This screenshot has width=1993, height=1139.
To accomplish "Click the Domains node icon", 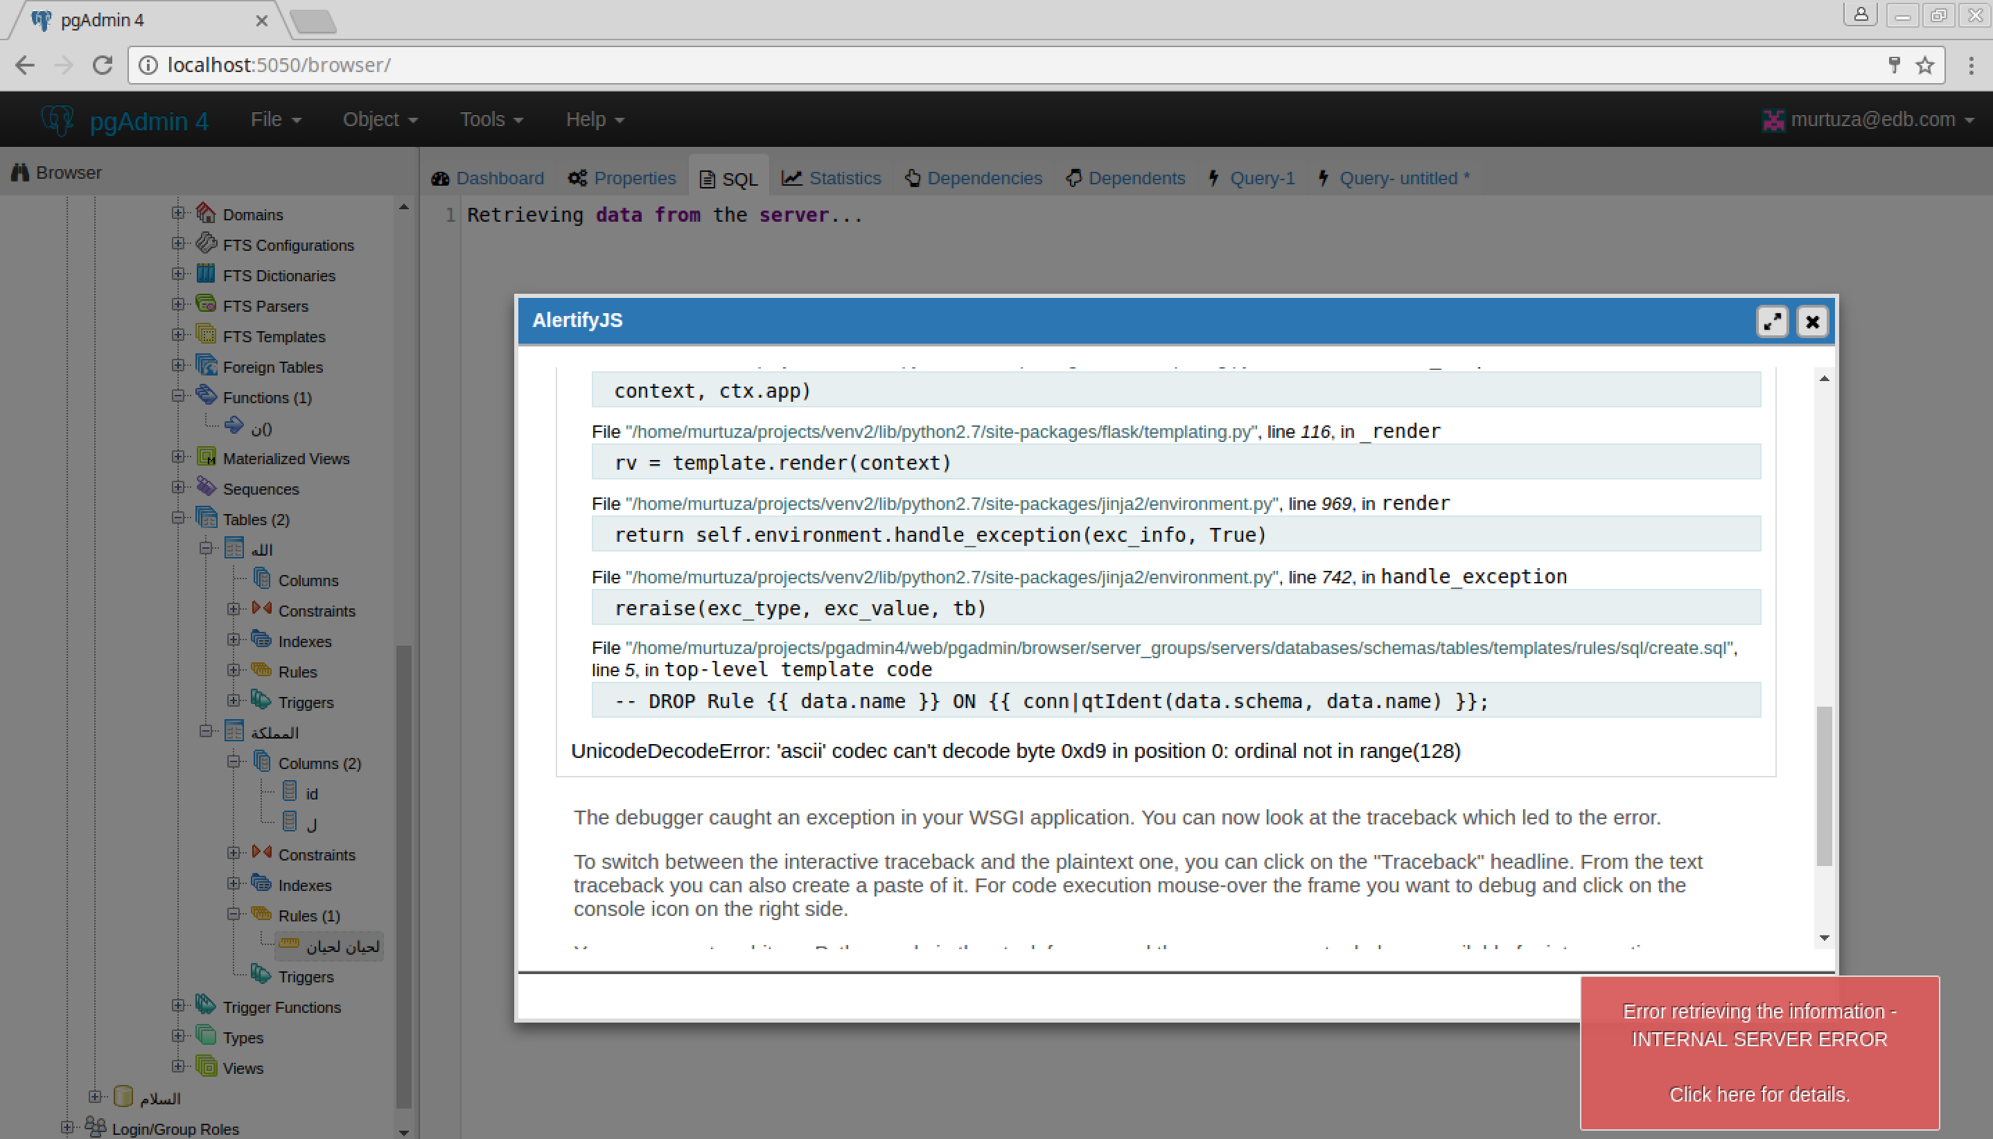I will pyautogui.click(x=206, y=213).
